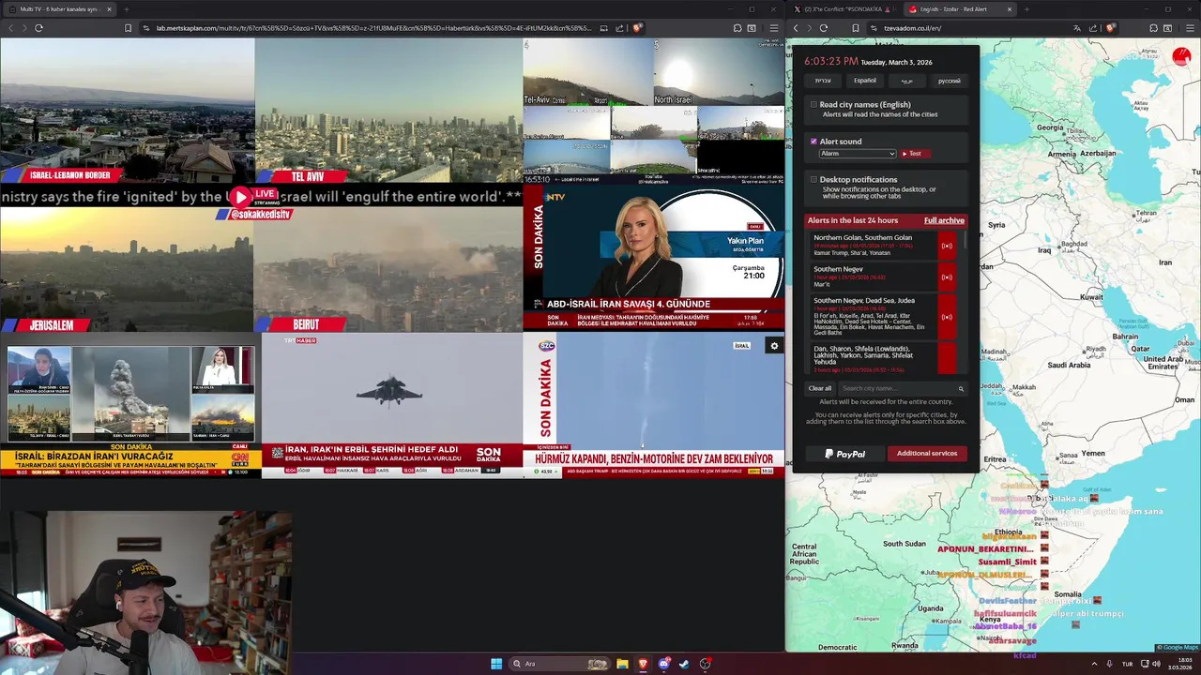This screenshot has height=675, width=1201.
Task: Enable Desktop notifications checkbox
Action: [813, 179]
